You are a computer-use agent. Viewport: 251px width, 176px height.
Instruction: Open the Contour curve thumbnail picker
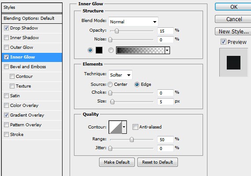(115, 127)
